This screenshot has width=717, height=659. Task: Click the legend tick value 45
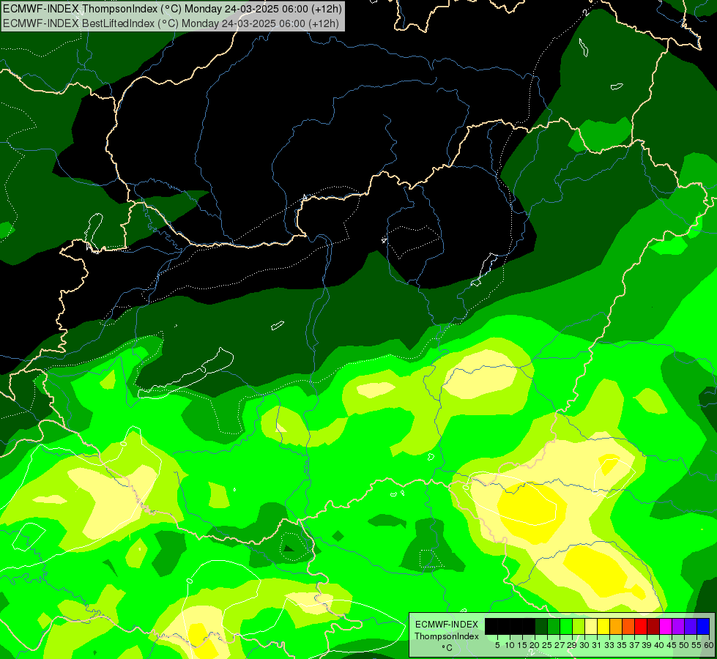point(672,645)
